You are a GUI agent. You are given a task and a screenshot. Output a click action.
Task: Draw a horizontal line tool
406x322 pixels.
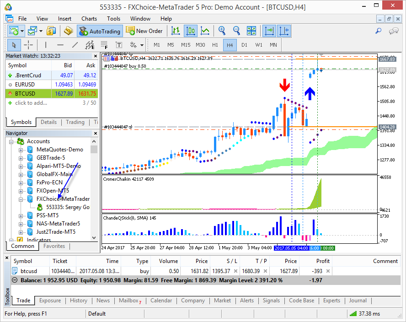[60, 45]
